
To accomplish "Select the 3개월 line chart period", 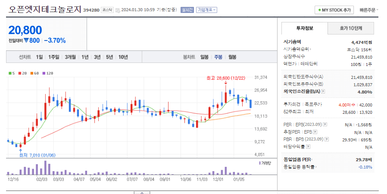I will (x=70, y=57).
